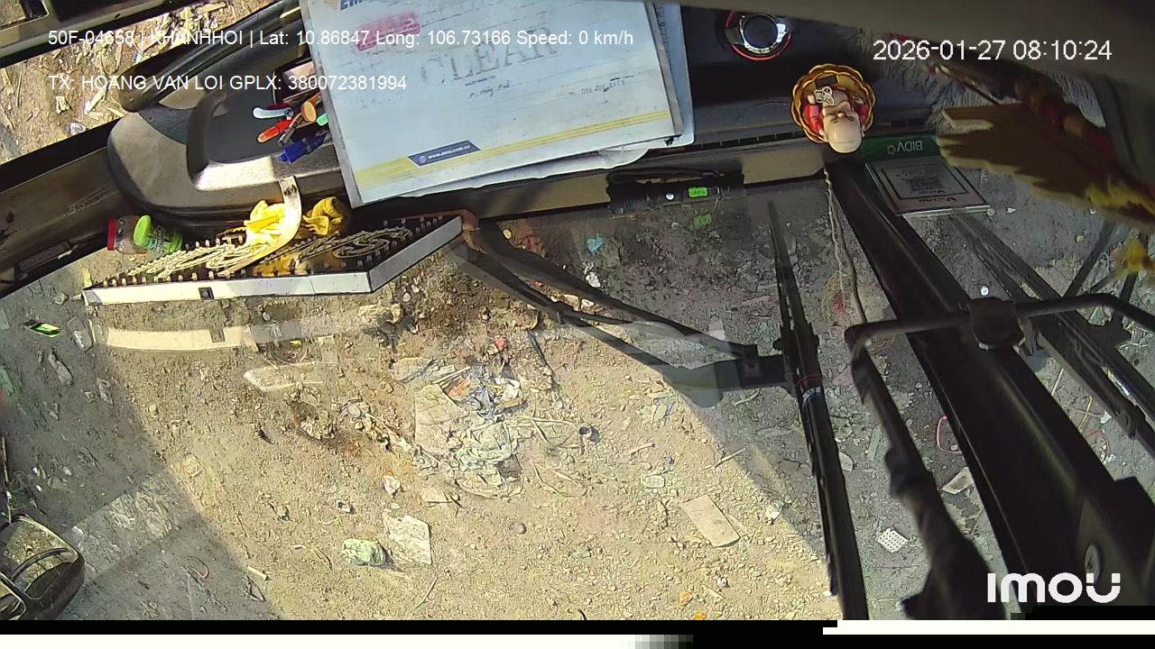The height and width of the screenshot is (649, 1155).
Task: Click the gray pixelated block at bottom
Action: click(x=663, y=641)
